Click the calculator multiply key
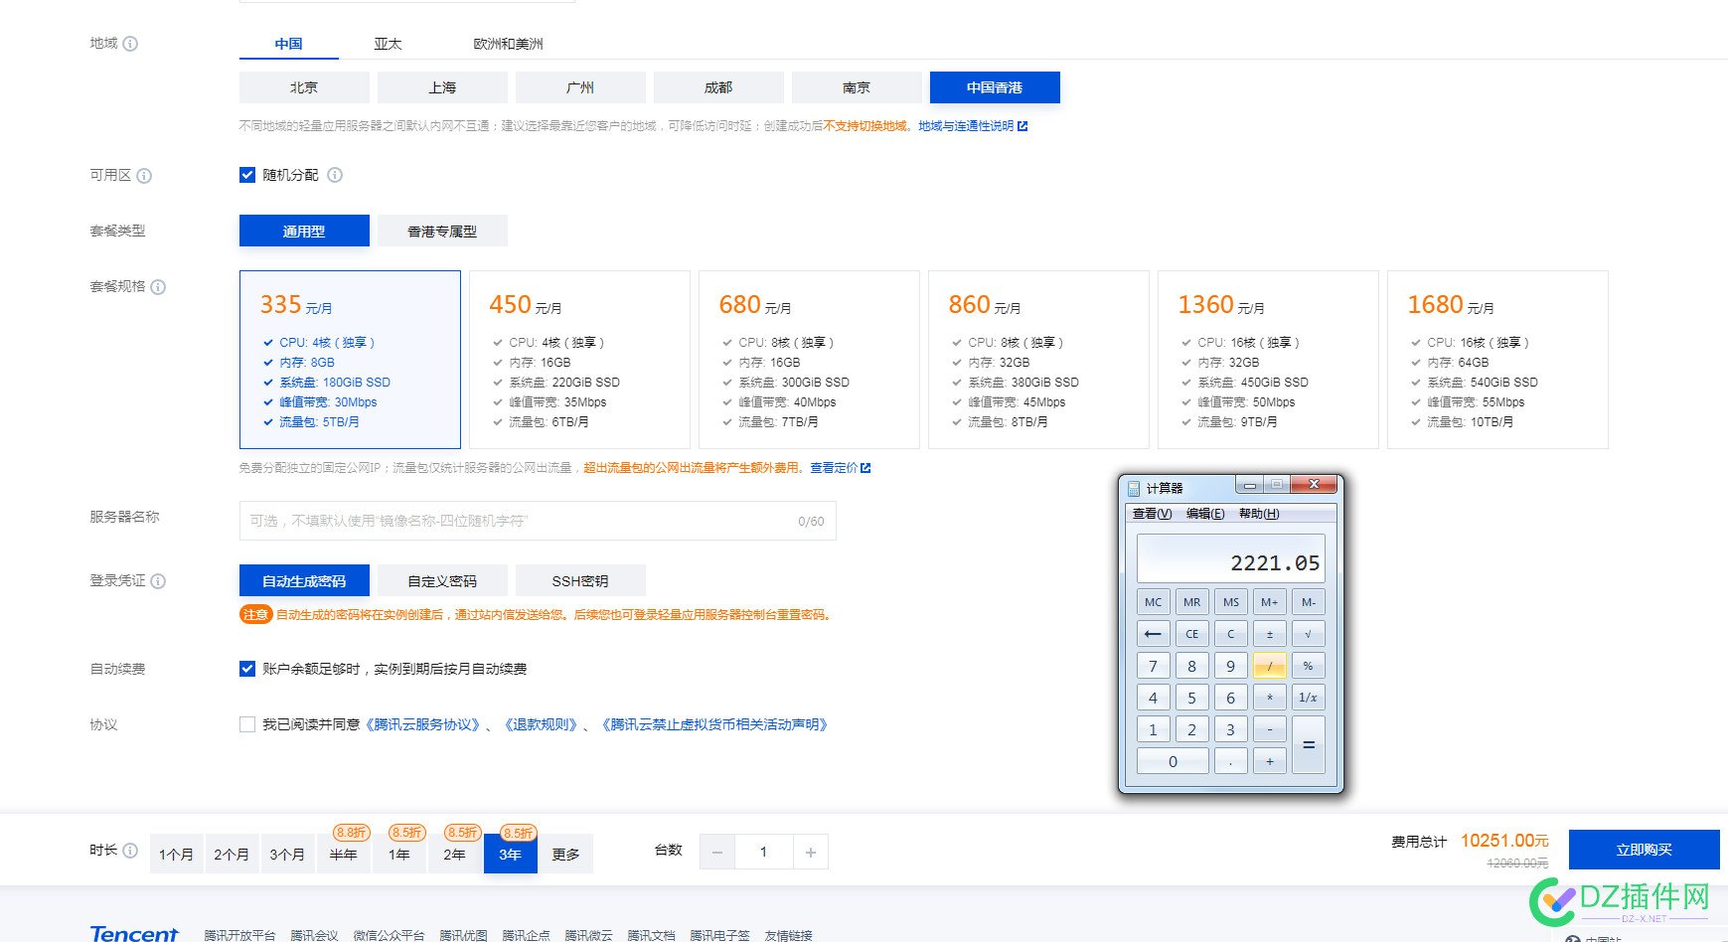The width and height of the screenshot is (1728, 942). [1269, 698]
